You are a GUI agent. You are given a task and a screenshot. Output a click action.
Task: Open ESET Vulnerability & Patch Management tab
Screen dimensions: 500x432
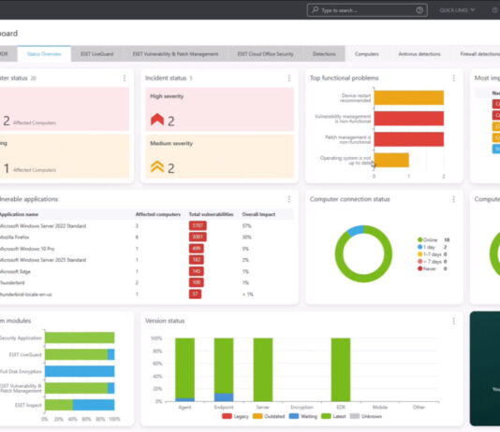coord(175,54)
